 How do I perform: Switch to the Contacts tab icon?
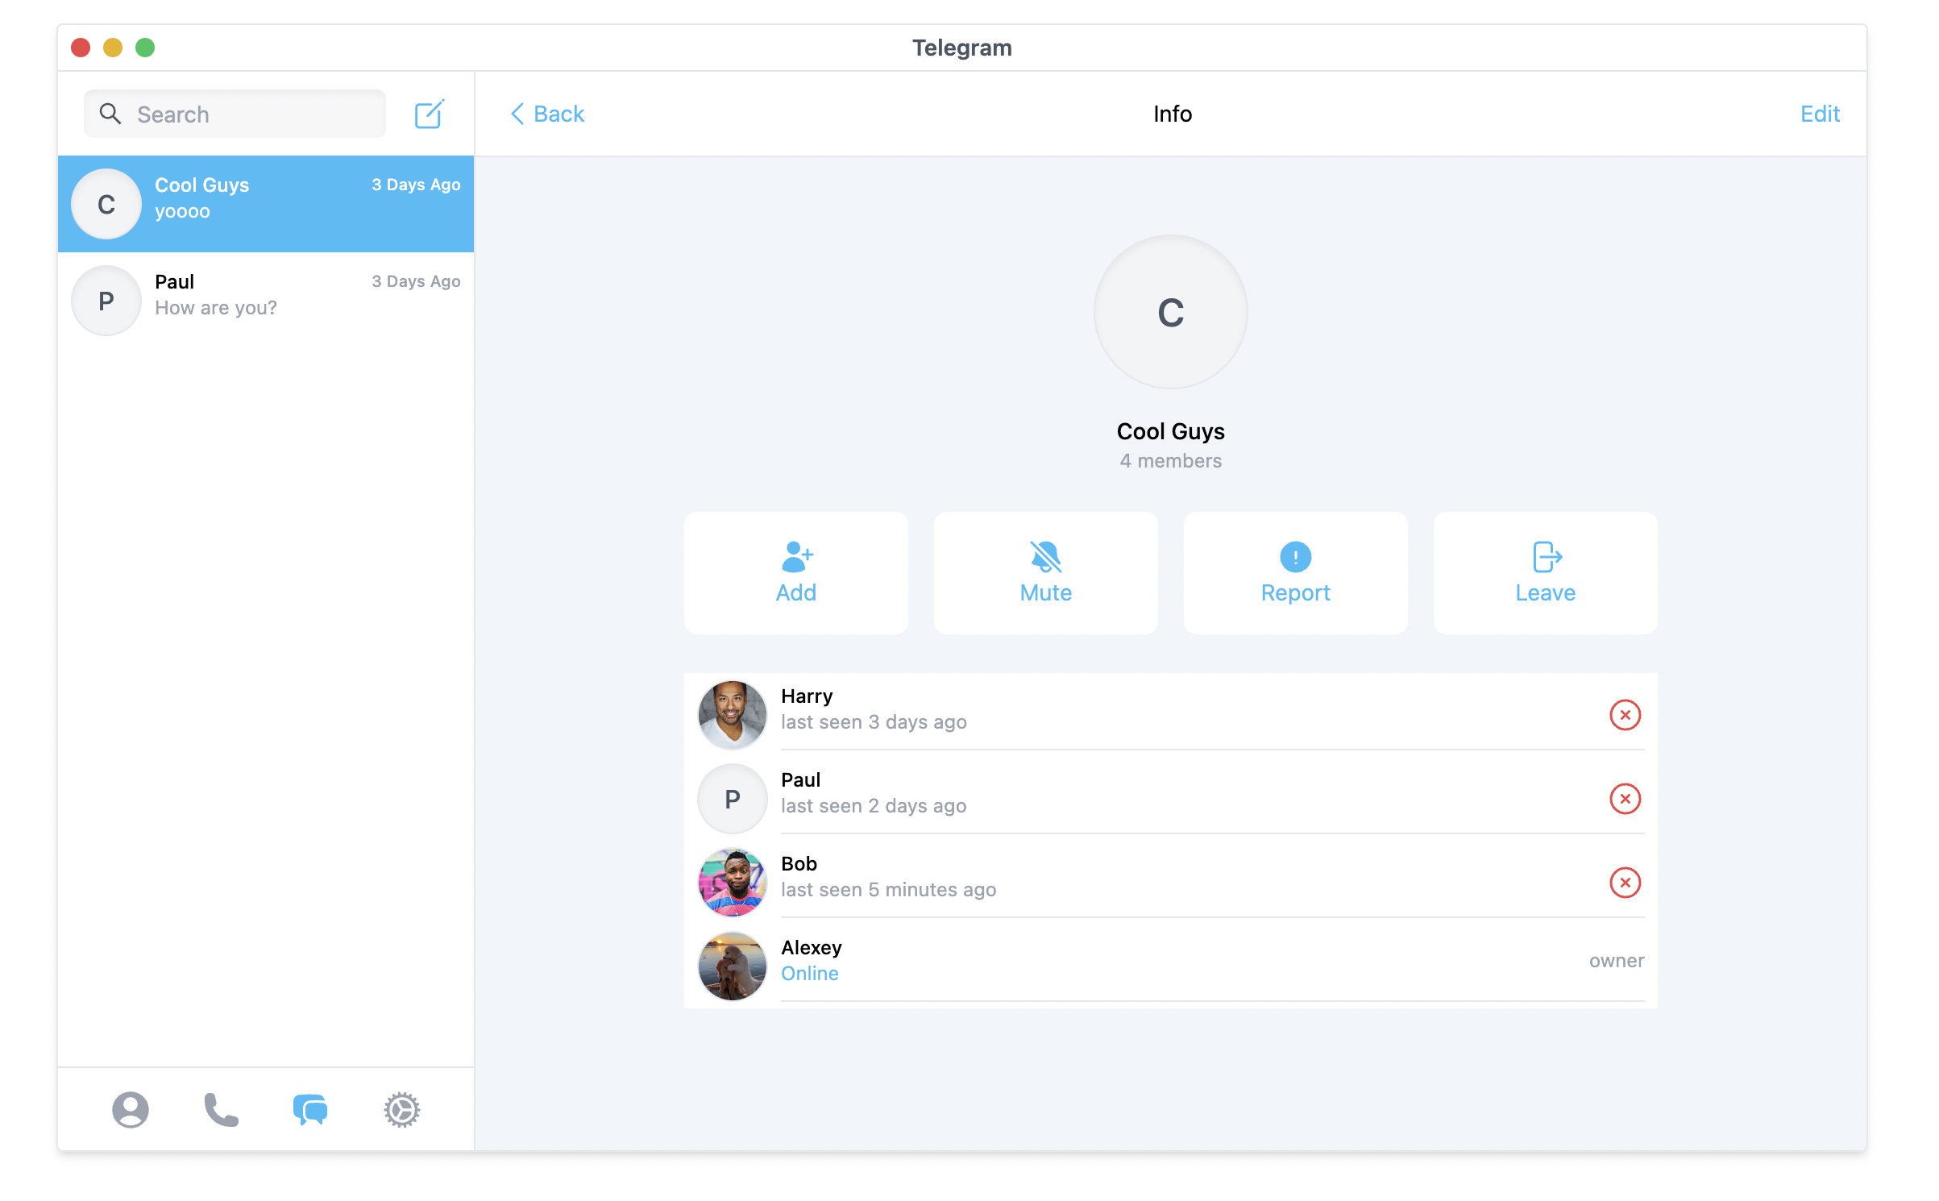130,1110
